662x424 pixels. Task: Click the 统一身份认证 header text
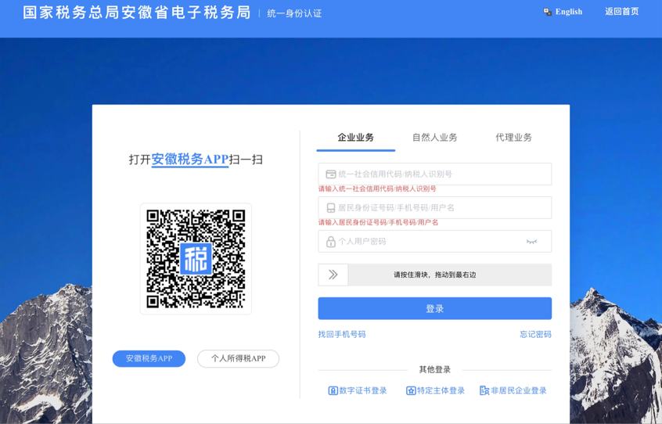(x=294, y=13)
